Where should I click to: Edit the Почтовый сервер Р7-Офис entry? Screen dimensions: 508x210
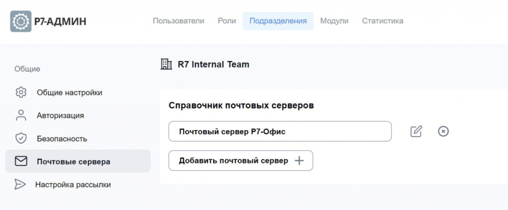(x=416, y=131)
